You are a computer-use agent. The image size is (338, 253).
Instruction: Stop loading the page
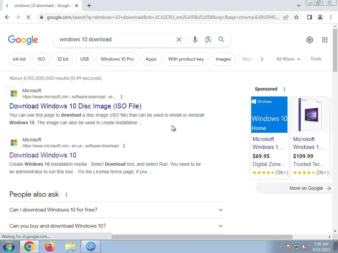[x=28, y=17]
